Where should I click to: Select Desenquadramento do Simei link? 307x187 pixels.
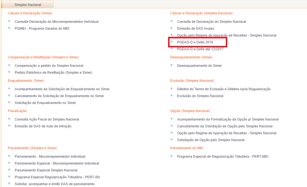[199, 66]
